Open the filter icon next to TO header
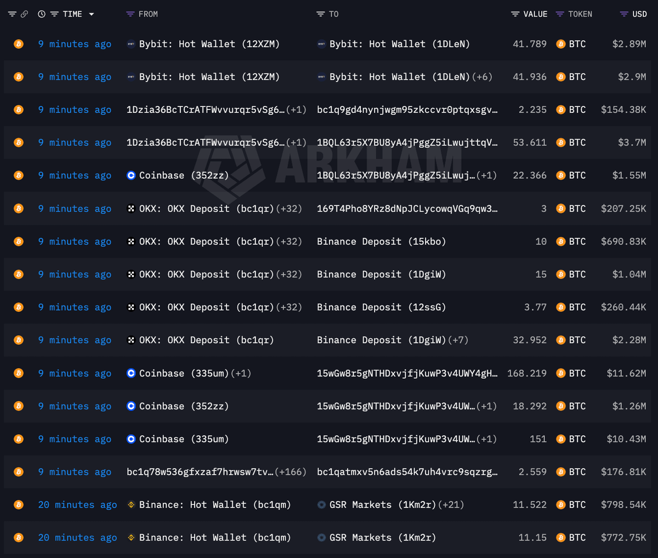Viewport: 658px width, 558px height. pos(321,14)
